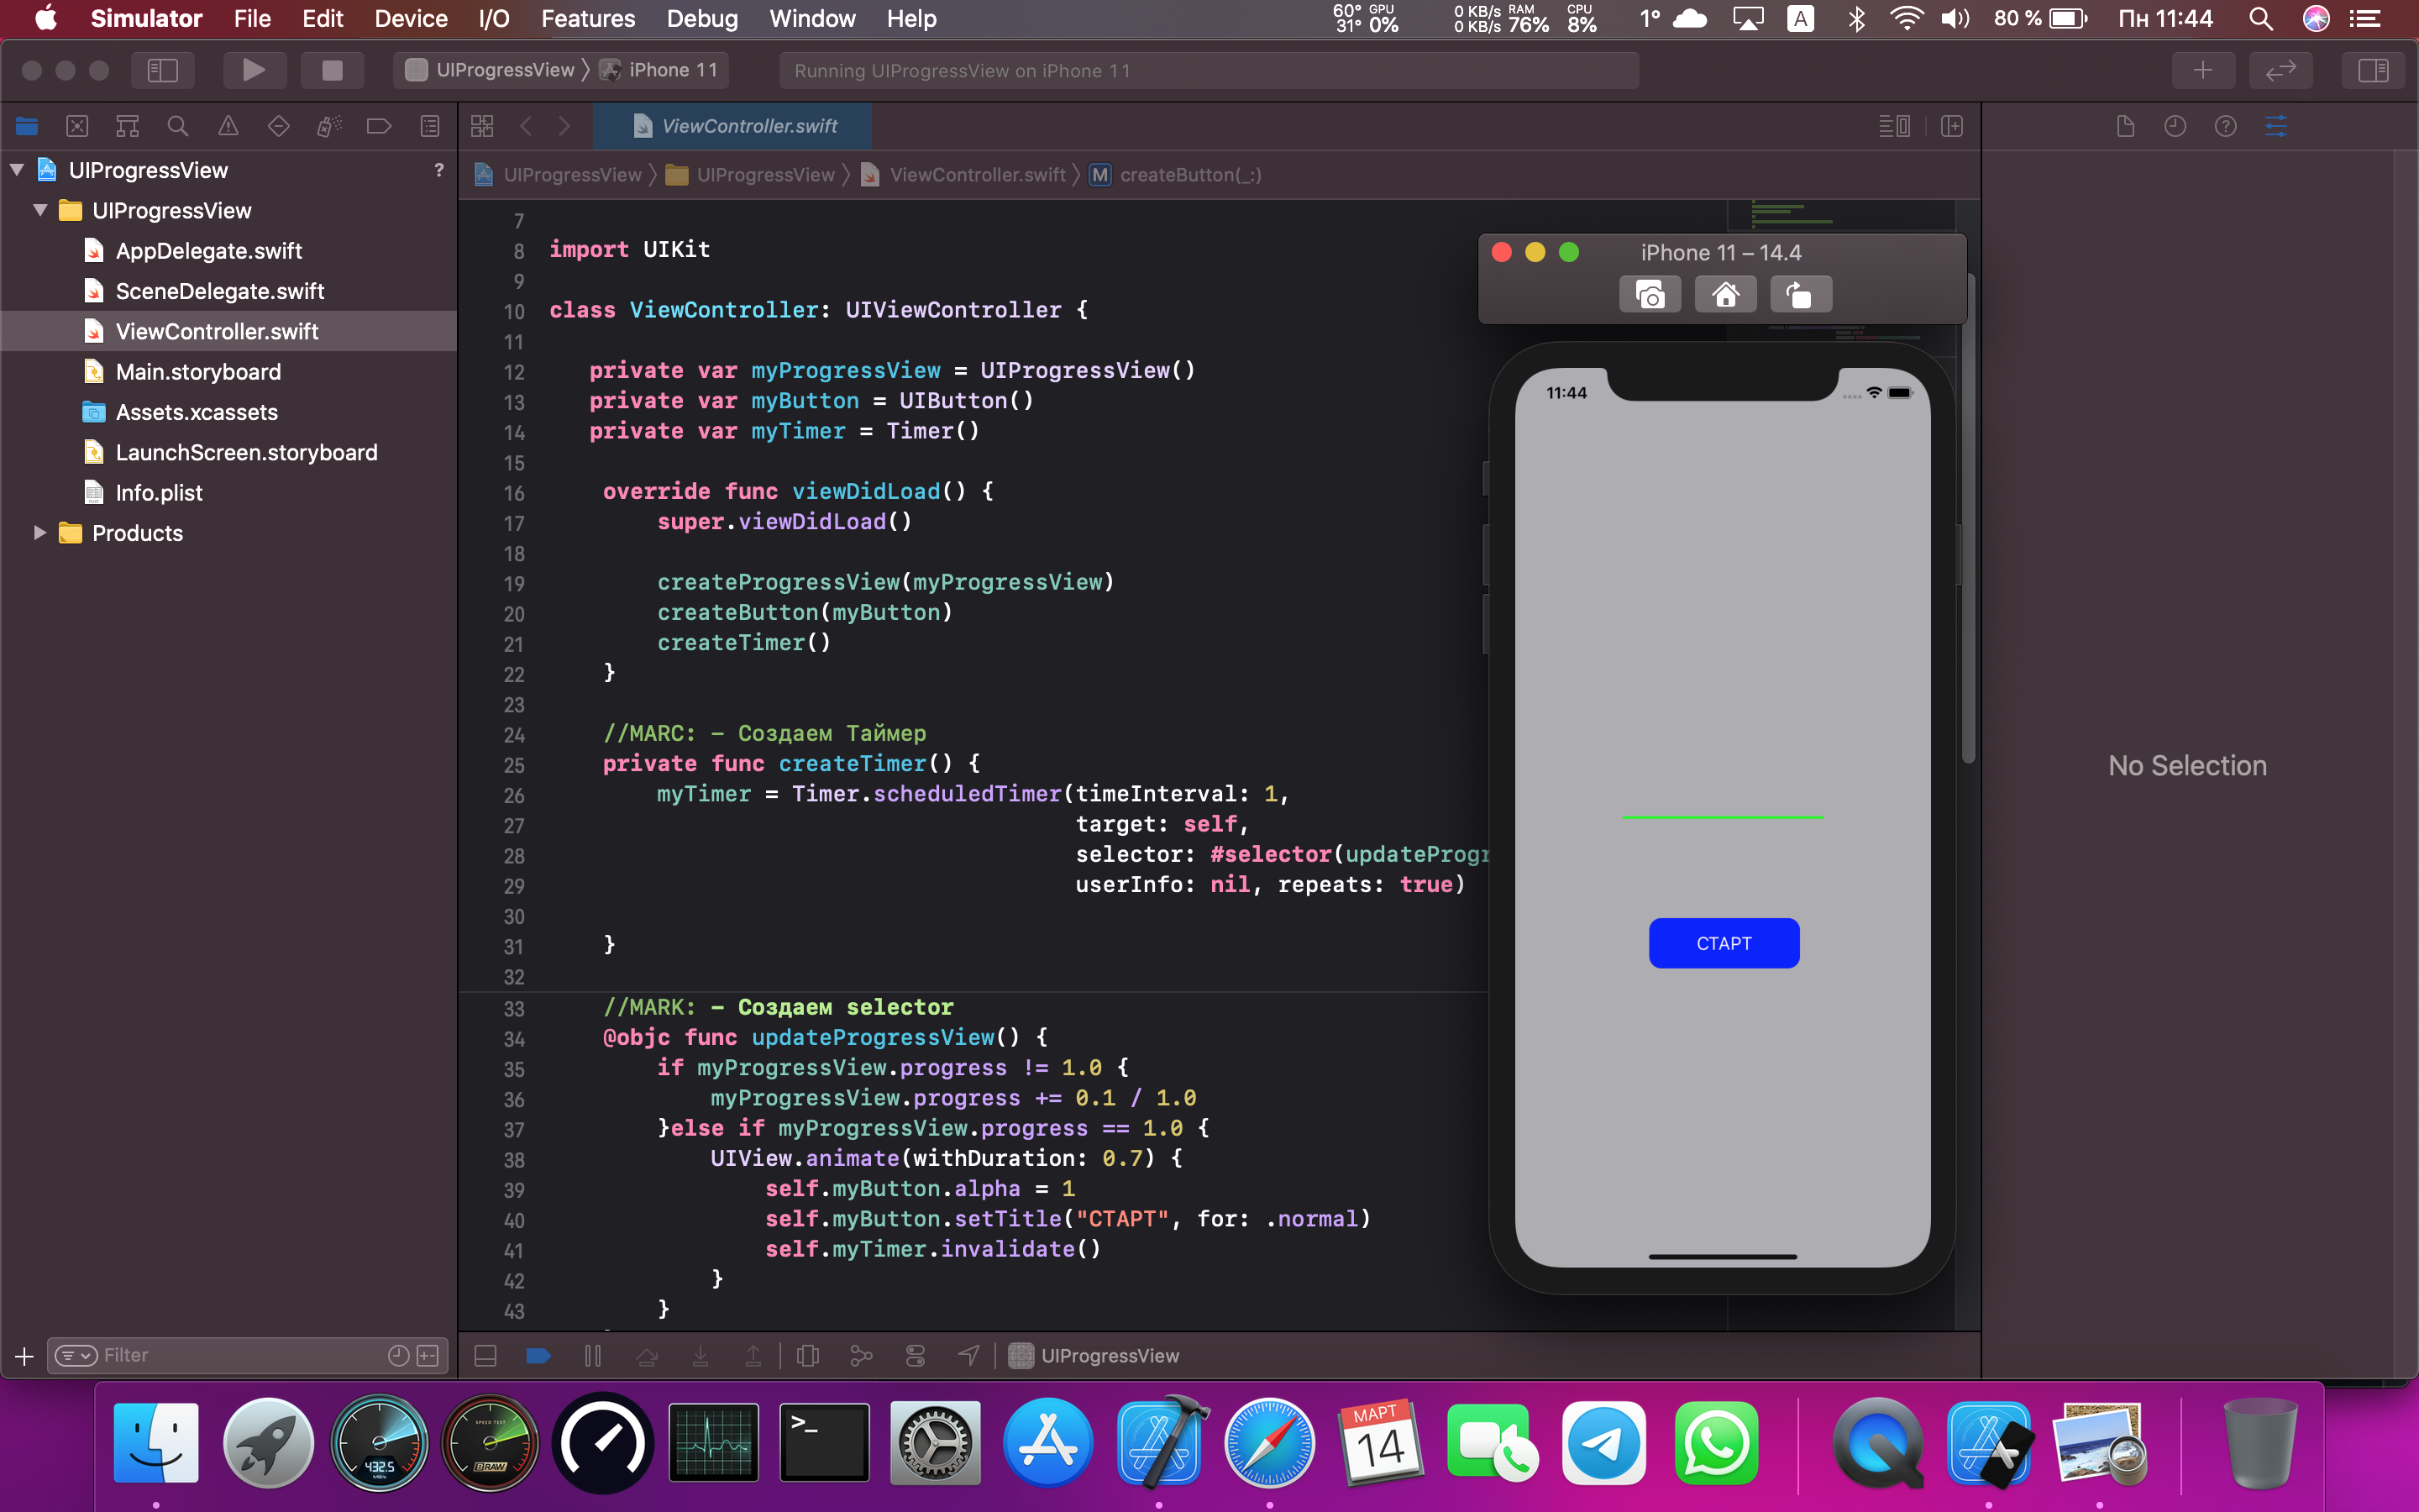This screenshot has height=1512, width=2419.
Task: Toggle the left navigator panel visibility
Action: pos(162,70)
